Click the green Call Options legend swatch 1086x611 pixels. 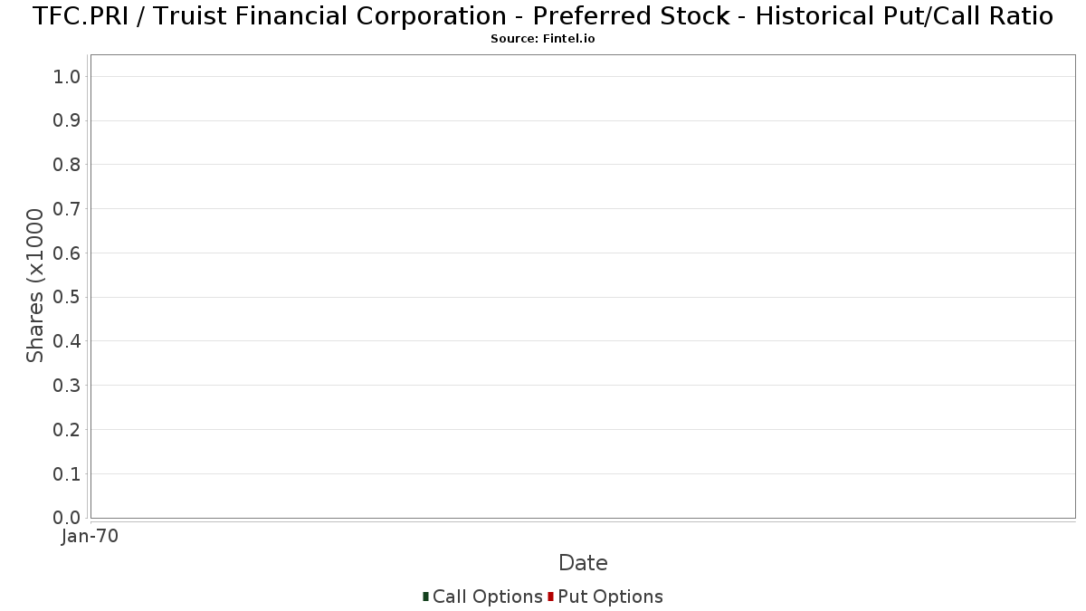[425, 597]
